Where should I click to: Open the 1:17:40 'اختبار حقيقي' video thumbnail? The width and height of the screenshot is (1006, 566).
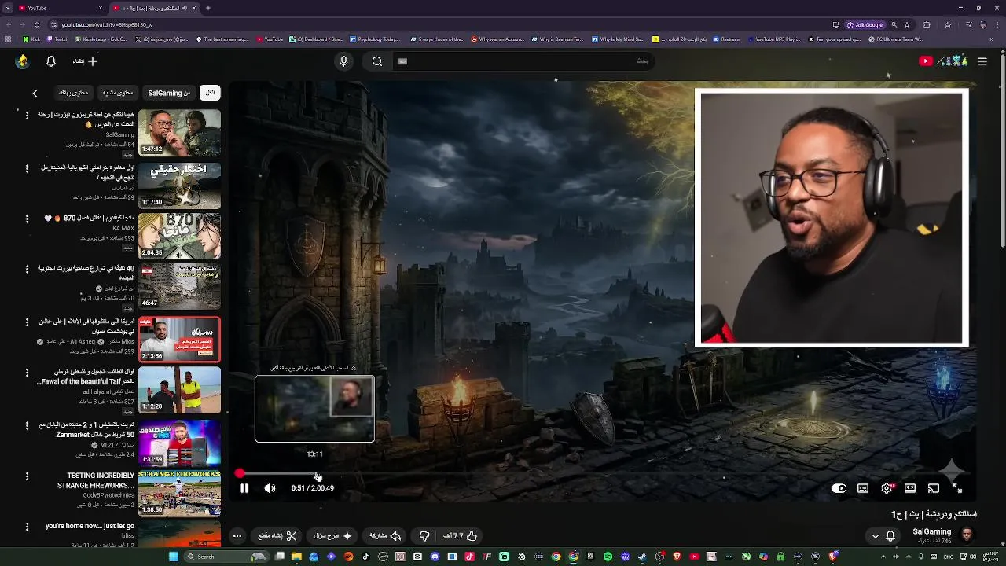pos(180,184)
